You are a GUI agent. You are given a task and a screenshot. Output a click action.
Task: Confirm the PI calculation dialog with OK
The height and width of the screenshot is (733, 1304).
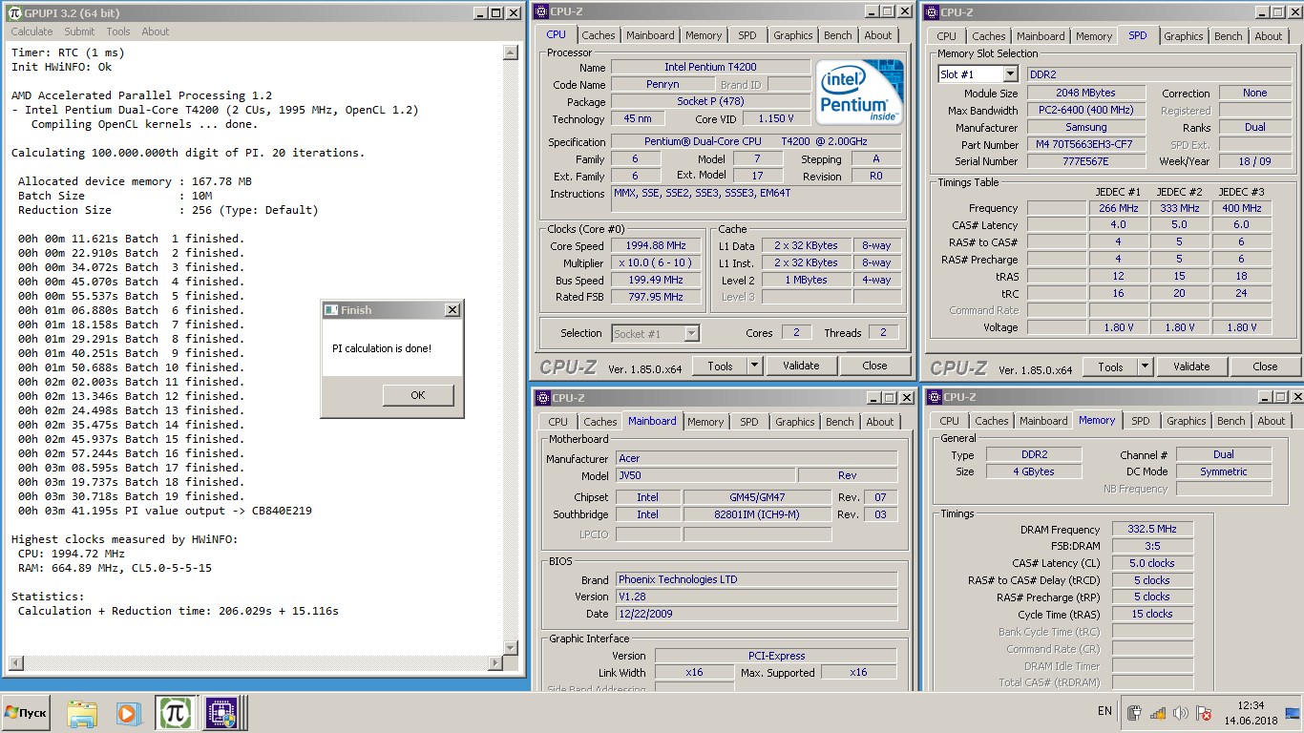pos(418,395)
